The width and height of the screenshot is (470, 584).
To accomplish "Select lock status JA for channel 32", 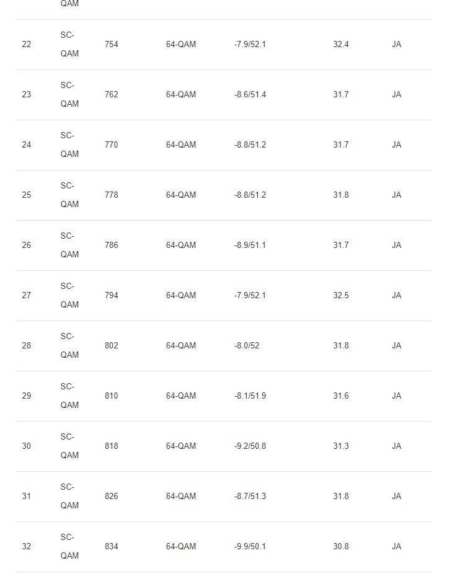I will click(396, 547).
